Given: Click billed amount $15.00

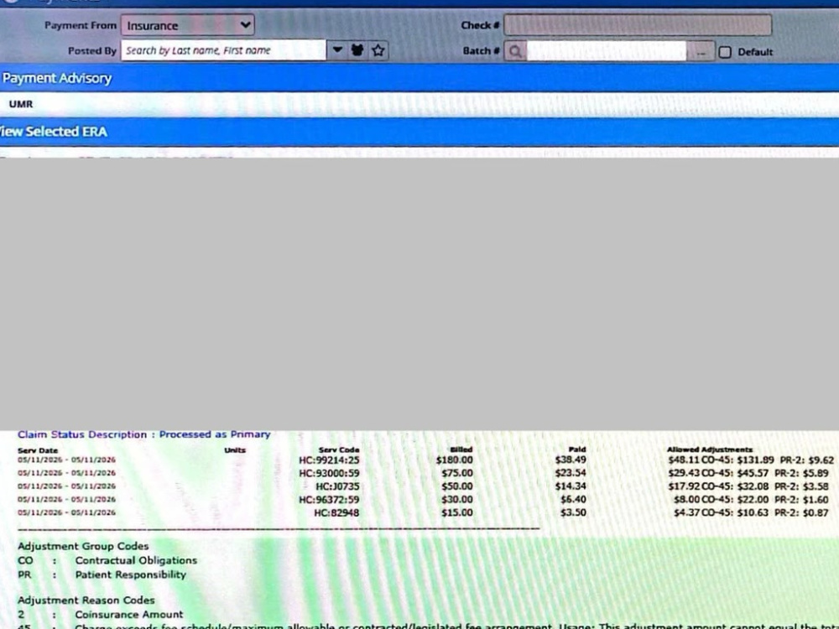Looking at the screenshot, I should [457, 513].
